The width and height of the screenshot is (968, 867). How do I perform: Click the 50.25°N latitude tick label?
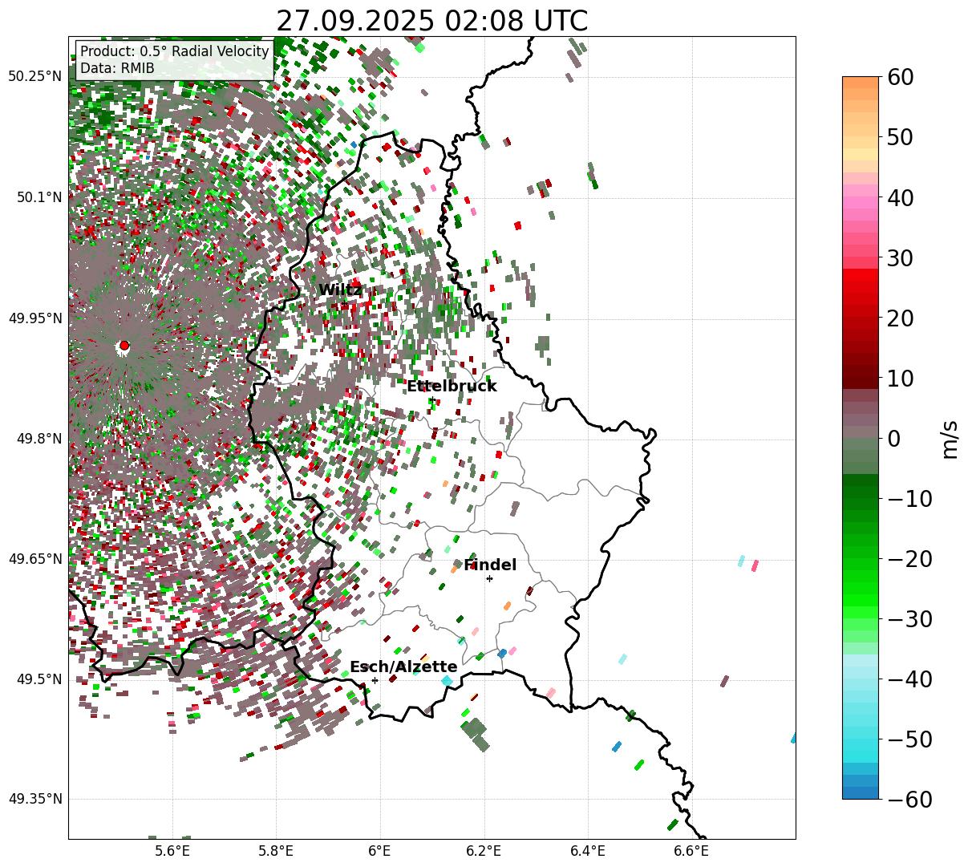point(34,76)
